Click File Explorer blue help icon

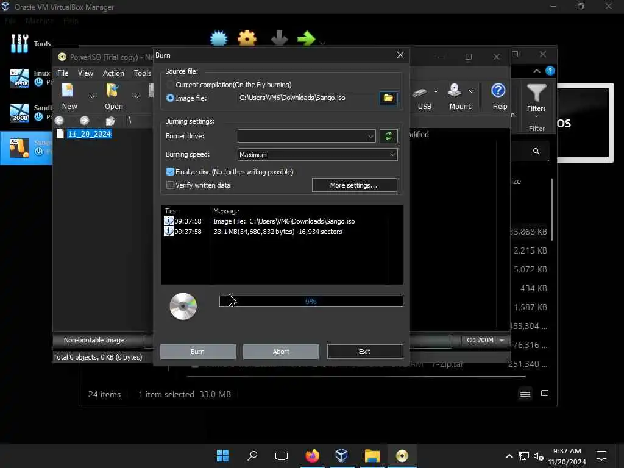[550, 71]
